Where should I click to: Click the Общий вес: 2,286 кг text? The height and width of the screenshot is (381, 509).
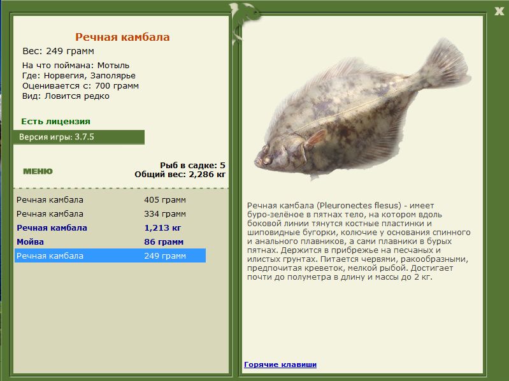(x=180, y=175)
